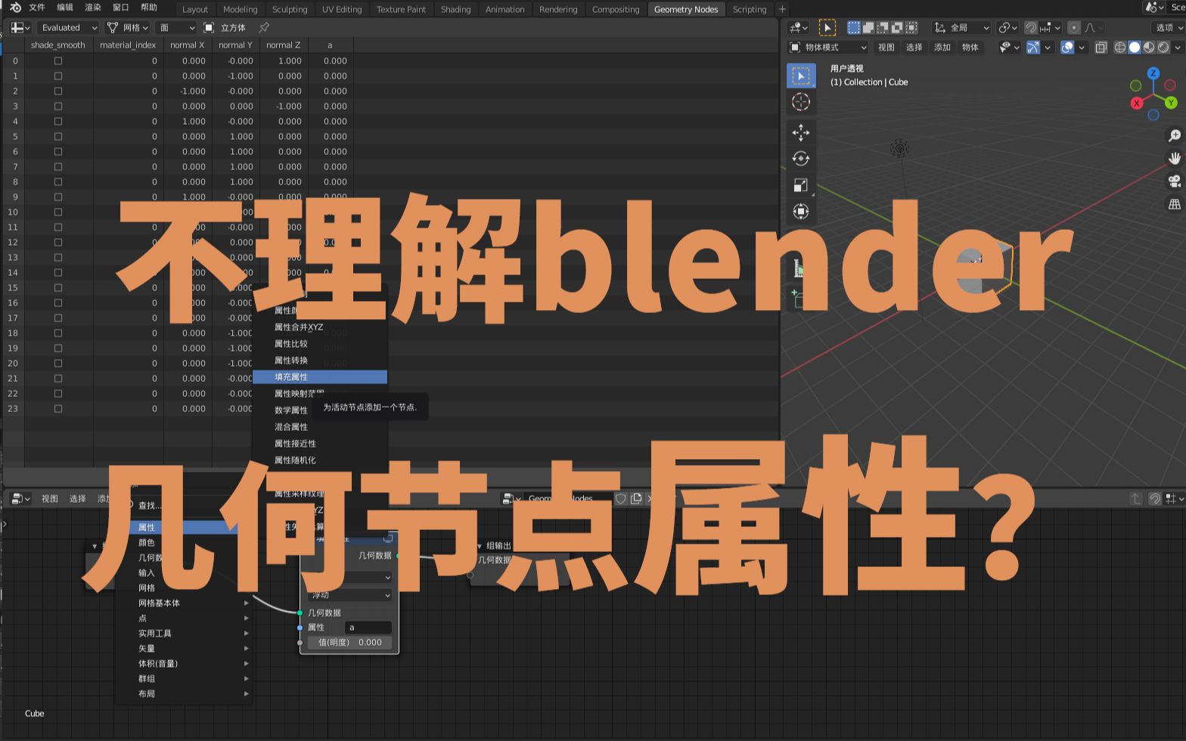This screenshot has height=741, width=1186.
Task: Open 选择 menu in node editor header
Action: pos(78,498)
